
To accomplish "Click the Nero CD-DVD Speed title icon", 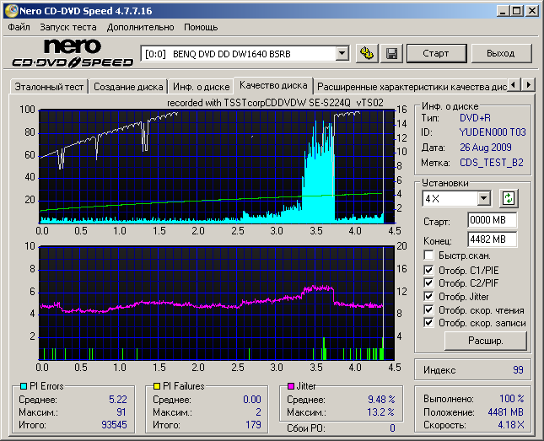I will [x=12, y=11].
